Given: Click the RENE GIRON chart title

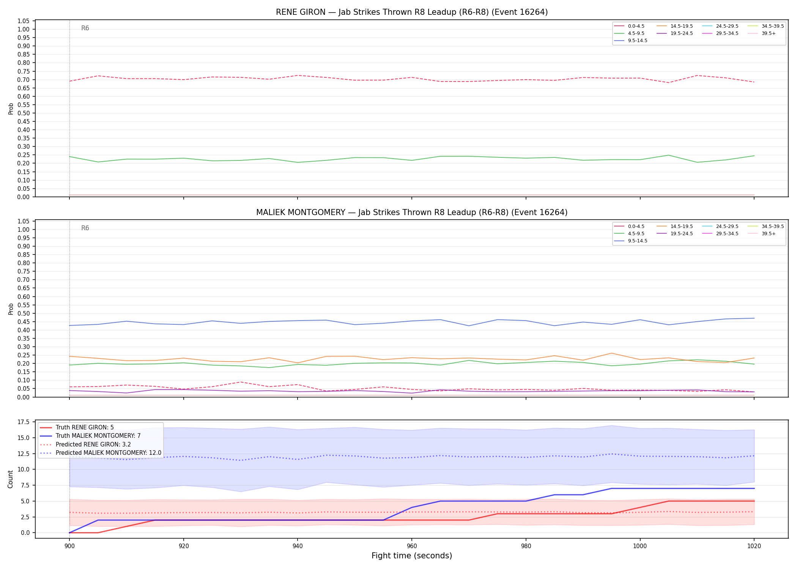Looking at the screenshot, I should [412, 12].
